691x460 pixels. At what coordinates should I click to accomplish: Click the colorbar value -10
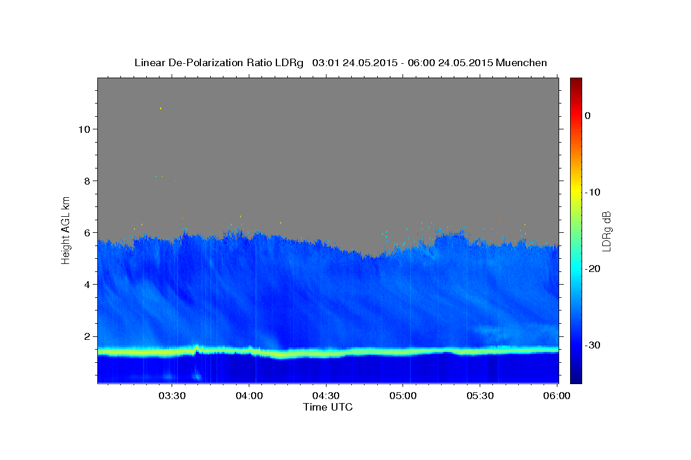pyautogui.click(x=593, y=192)
